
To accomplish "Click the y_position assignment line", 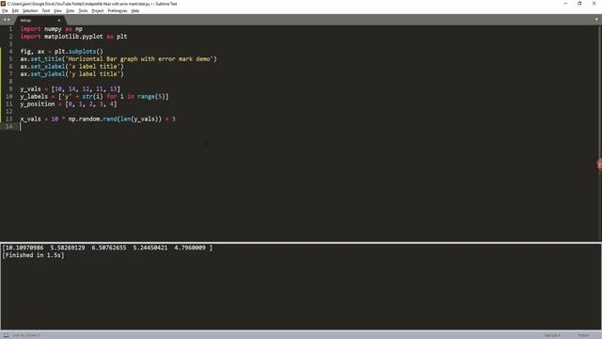I will [69, 104].
